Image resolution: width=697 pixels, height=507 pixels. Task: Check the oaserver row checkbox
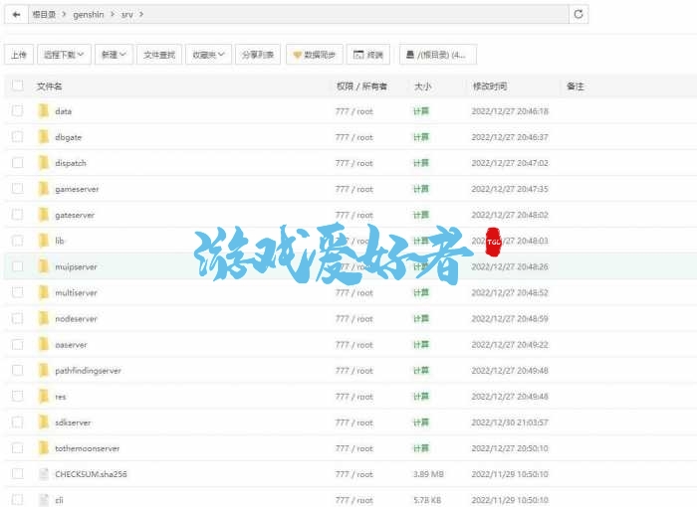17,344
